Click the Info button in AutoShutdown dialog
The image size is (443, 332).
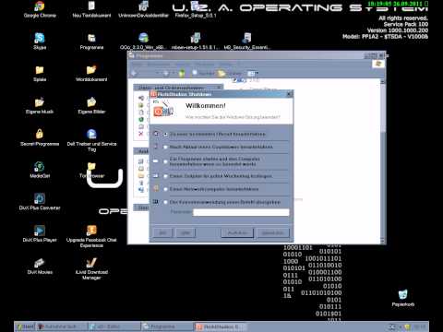(162, 233)
